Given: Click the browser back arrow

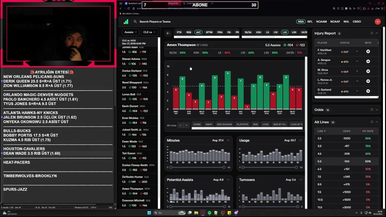Looking at the screenshot, I should [x=120, y=8].
